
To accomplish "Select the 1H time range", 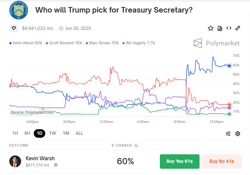I will 15,133.
